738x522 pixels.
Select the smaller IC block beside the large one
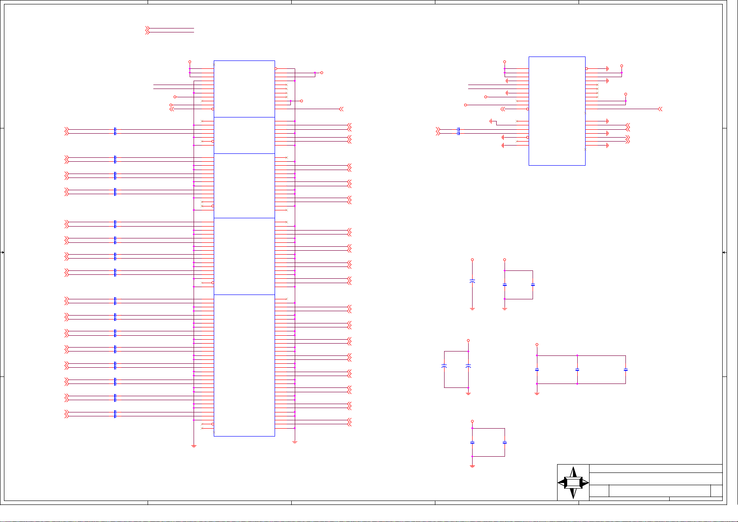(x=557, y=111)
